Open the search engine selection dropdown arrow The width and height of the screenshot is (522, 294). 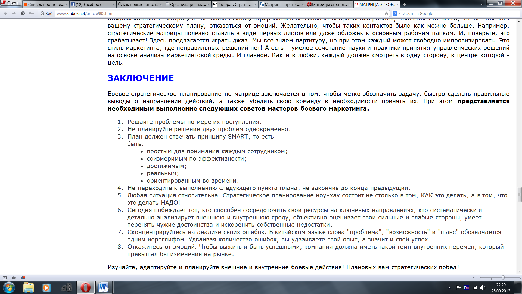point(399,14)
